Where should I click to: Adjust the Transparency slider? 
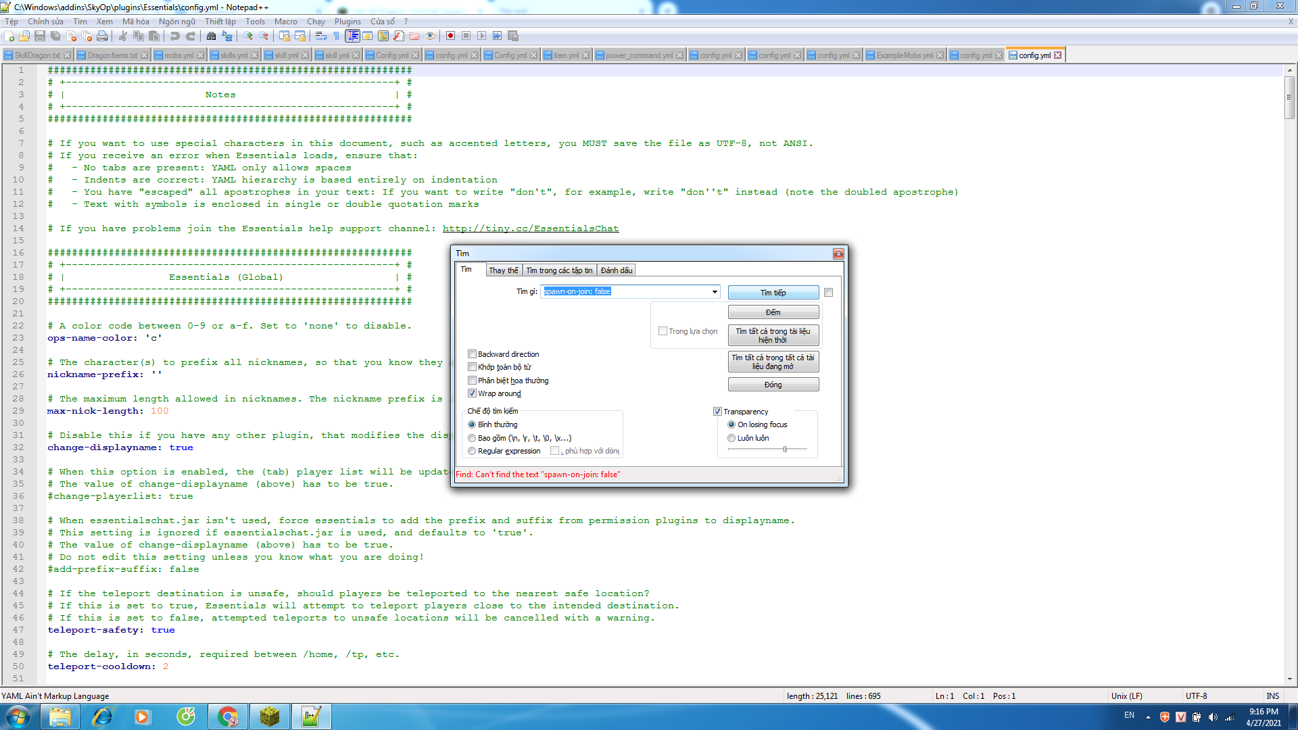(785, 449)
